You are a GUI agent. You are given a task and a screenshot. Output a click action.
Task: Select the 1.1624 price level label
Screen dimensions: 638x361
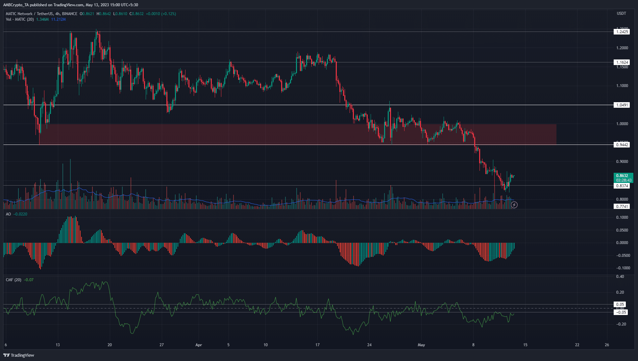click(622, 62)
